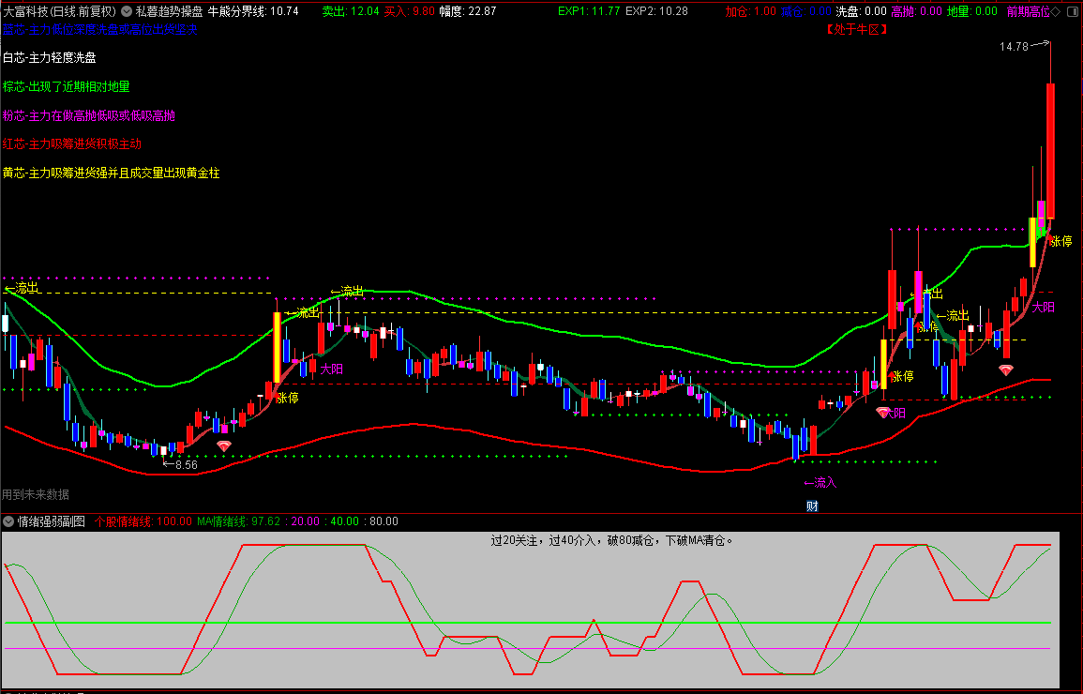
Task: Click the green 卖出: 12.04 readout
Action: point(351,11)
